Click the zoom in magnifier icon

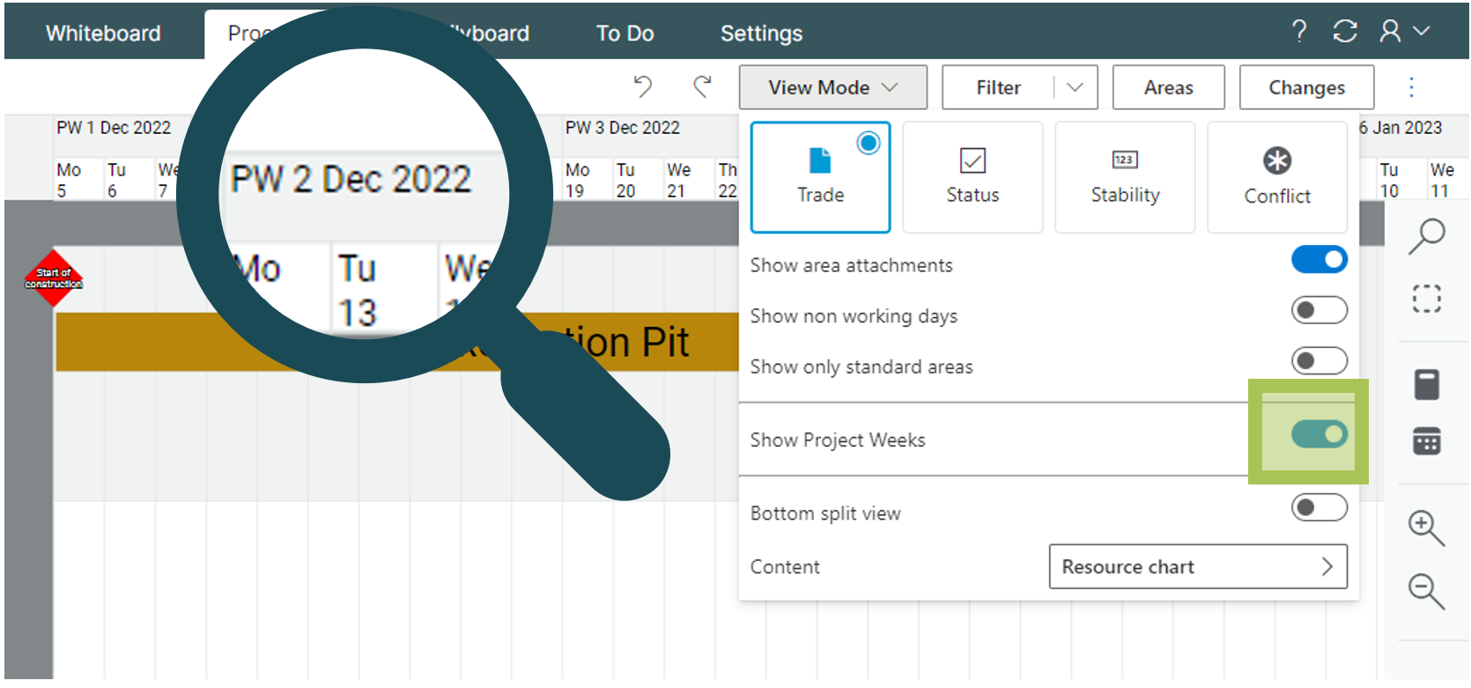1426,528
